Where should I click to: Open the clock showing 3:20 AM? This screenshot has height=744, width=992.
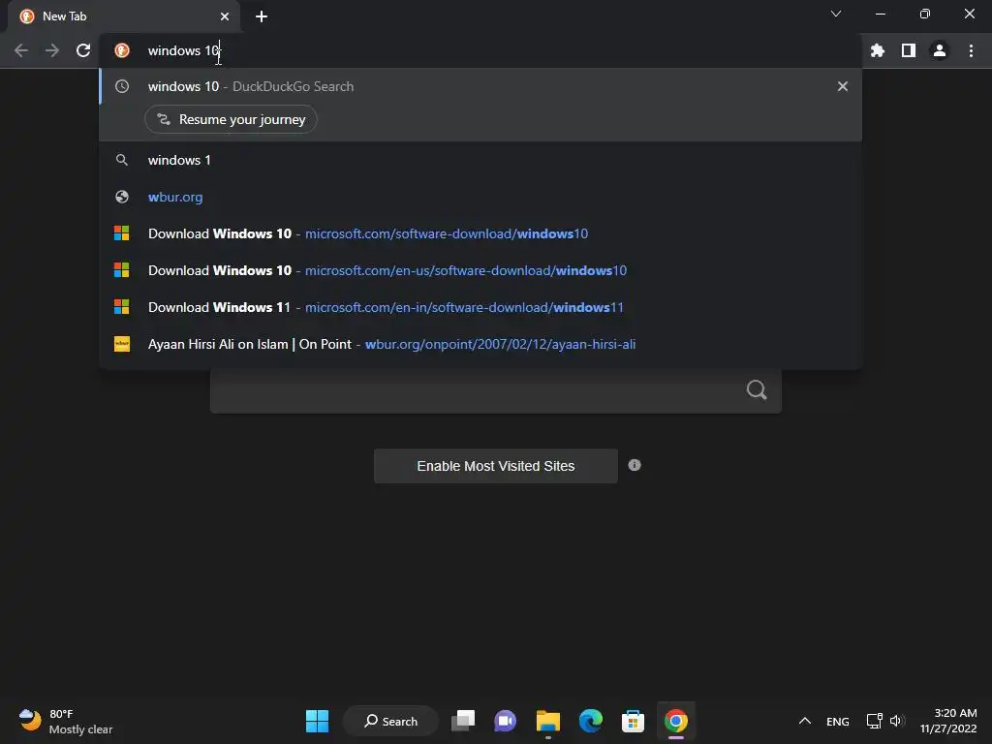pos(948,721)
